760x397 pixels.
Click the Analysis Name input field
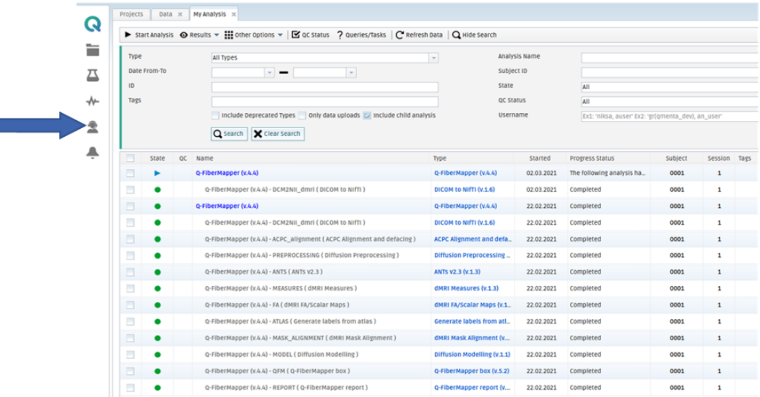coord(669,57)
